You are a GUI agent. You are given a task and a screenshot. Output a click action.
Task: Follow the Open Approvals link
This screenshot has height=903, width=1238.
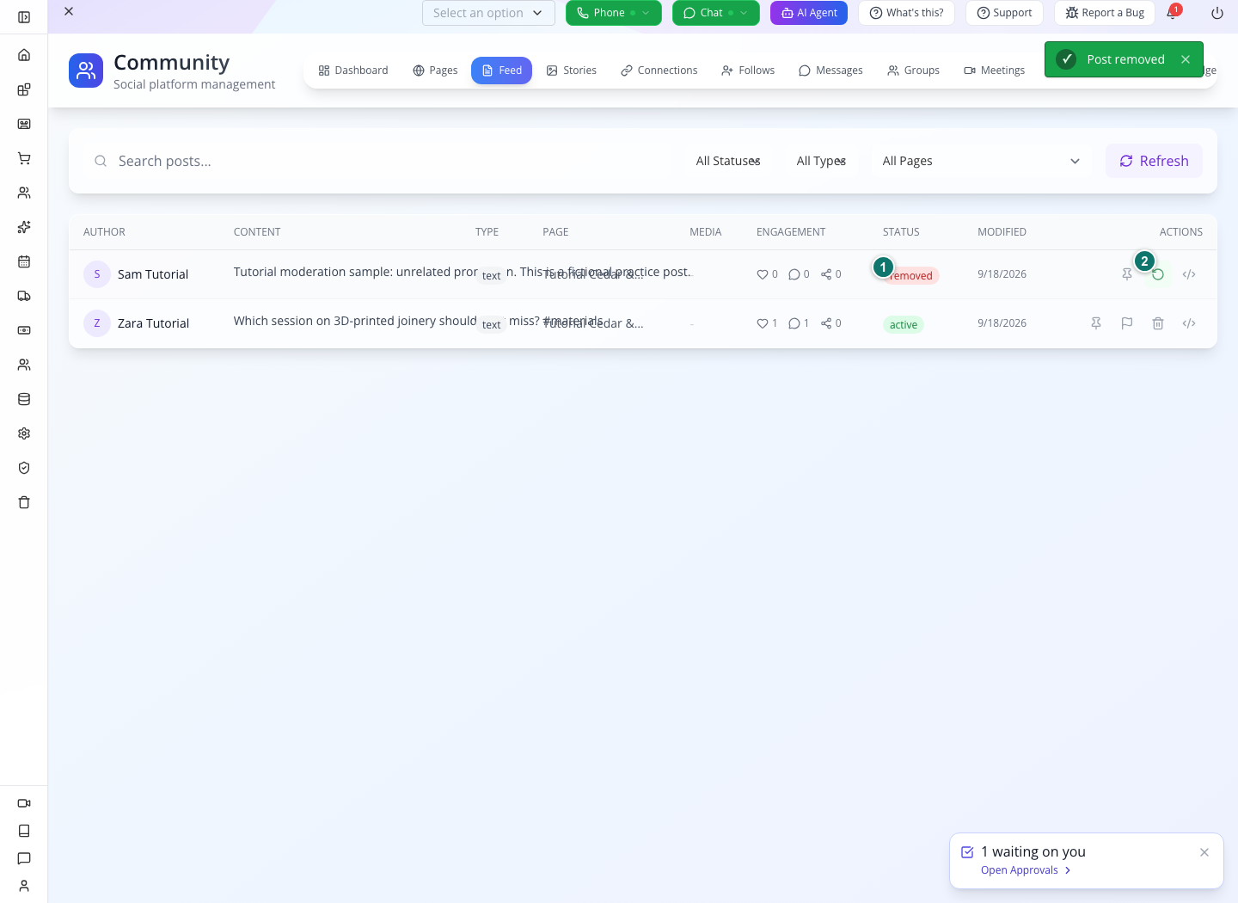tap(1026, 870)
